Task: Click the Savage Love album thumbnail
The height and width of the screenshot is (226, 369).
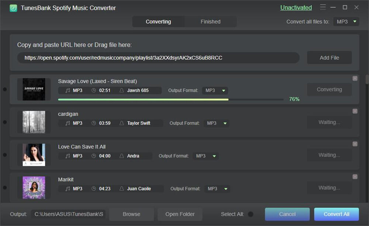Action: [x=34, y=89]
